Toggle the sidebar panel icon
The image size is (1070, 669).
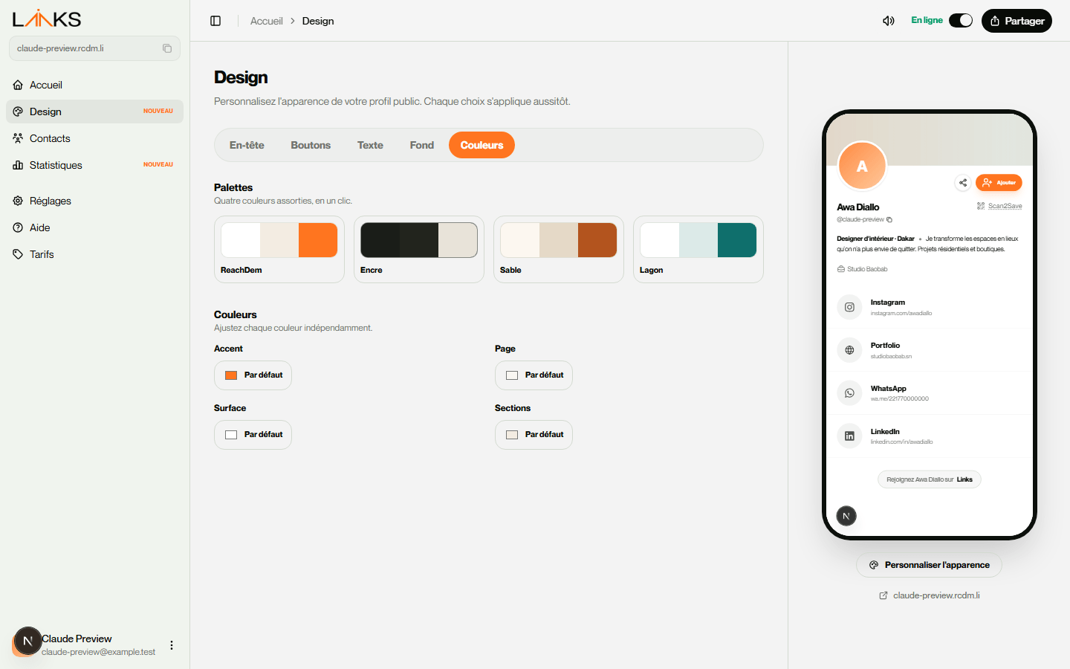pyautogui.click(x=215, y=21)
